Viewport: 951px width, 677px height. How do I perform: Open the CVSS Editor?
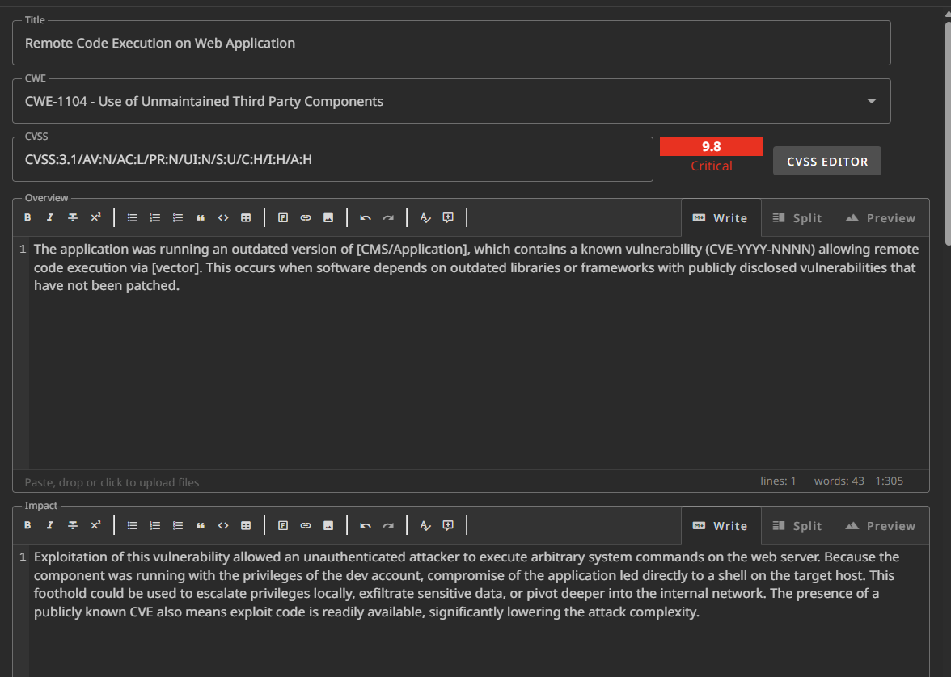(x=826, y=161)
